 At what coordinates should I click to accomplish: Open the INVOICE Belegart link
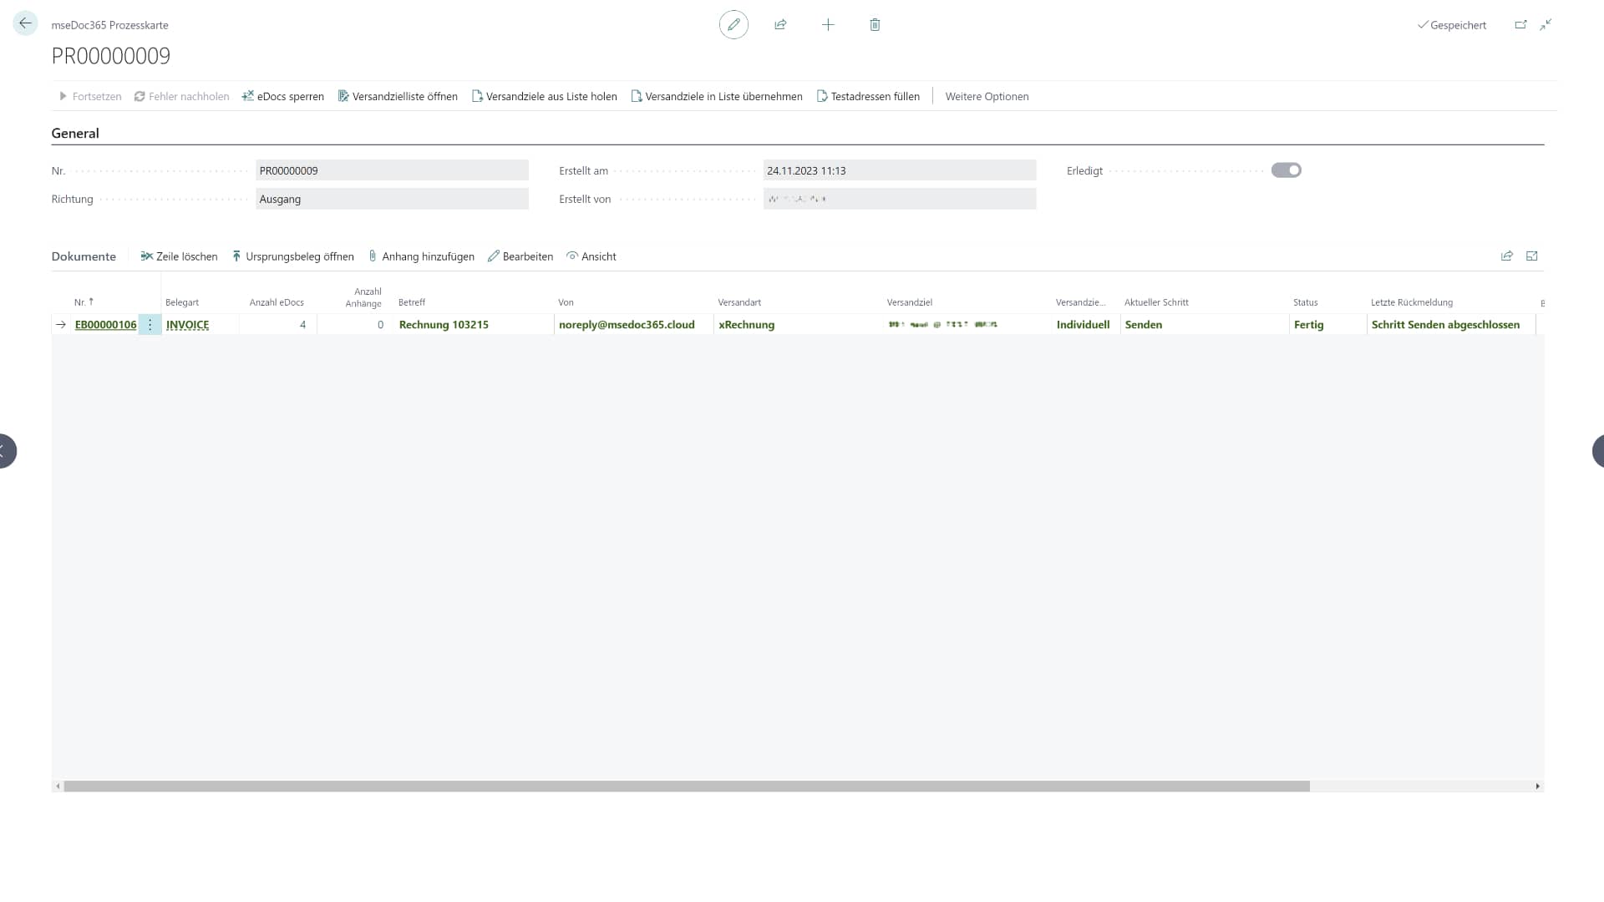187,325
